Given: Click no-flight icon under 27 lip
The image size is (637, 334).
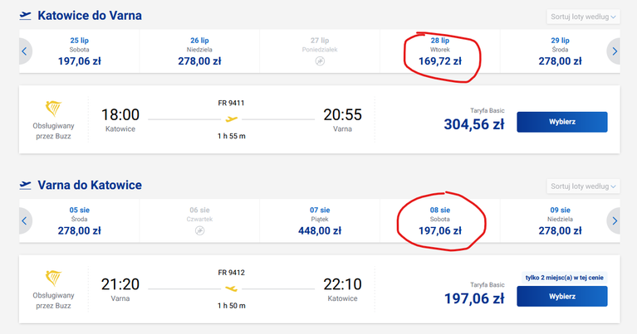Looking at the screenshot, I should (320, 61).
